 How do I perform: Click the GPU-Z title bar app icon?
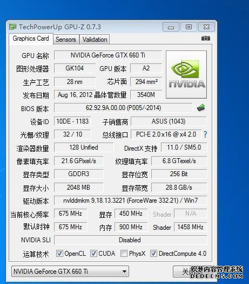12,27
